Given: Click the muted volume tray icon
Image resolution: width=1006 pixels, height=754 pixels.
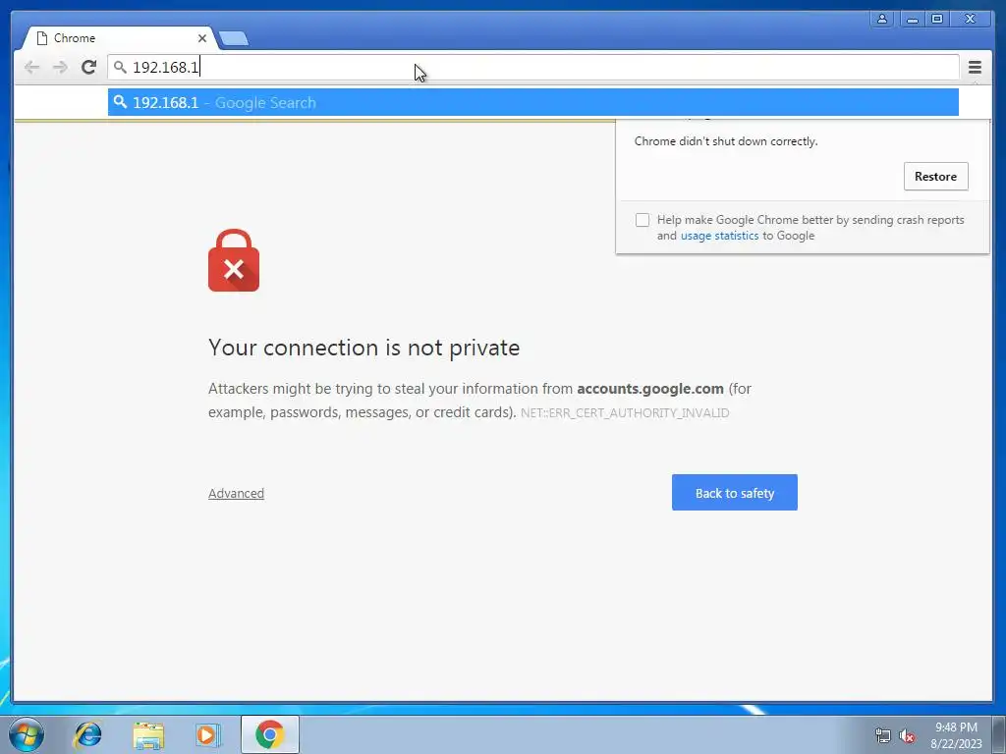Looking at the screenshot, I should point(907,736).
